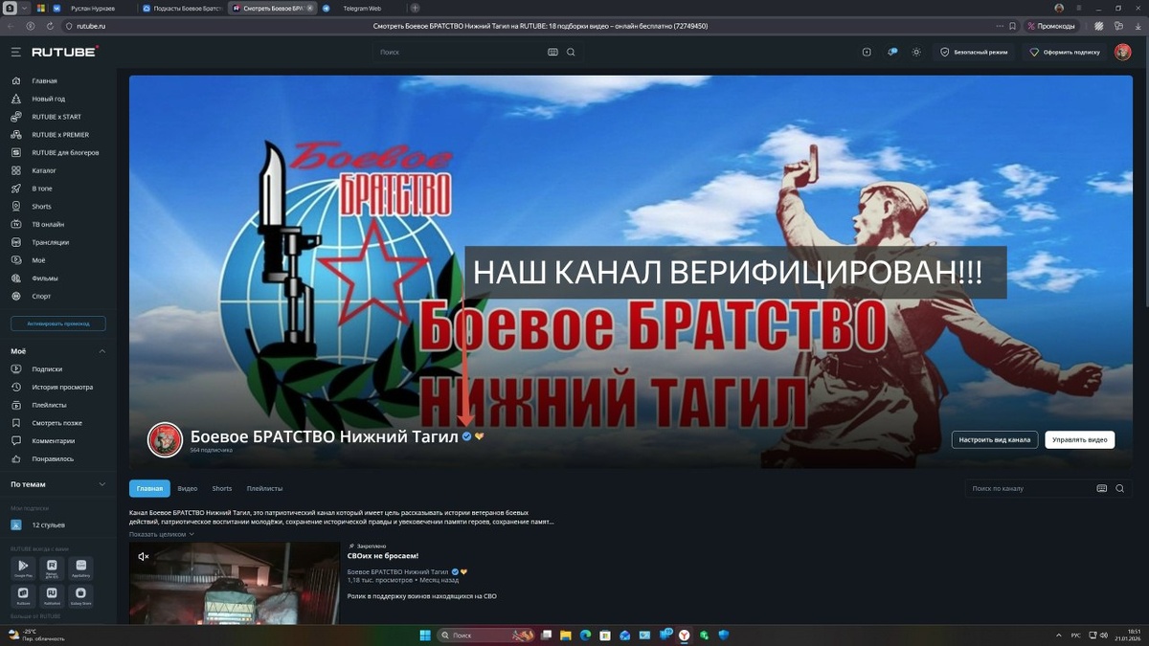The height and width of the screenshot is (646, 1149).
Task: Click the Google Play app tile
Action: tap(23, 568)
